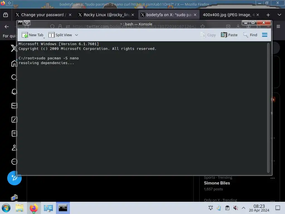The image size is (285, 214).
Task: Expand hidden system tray icons arrow
Action: point(244,208)
